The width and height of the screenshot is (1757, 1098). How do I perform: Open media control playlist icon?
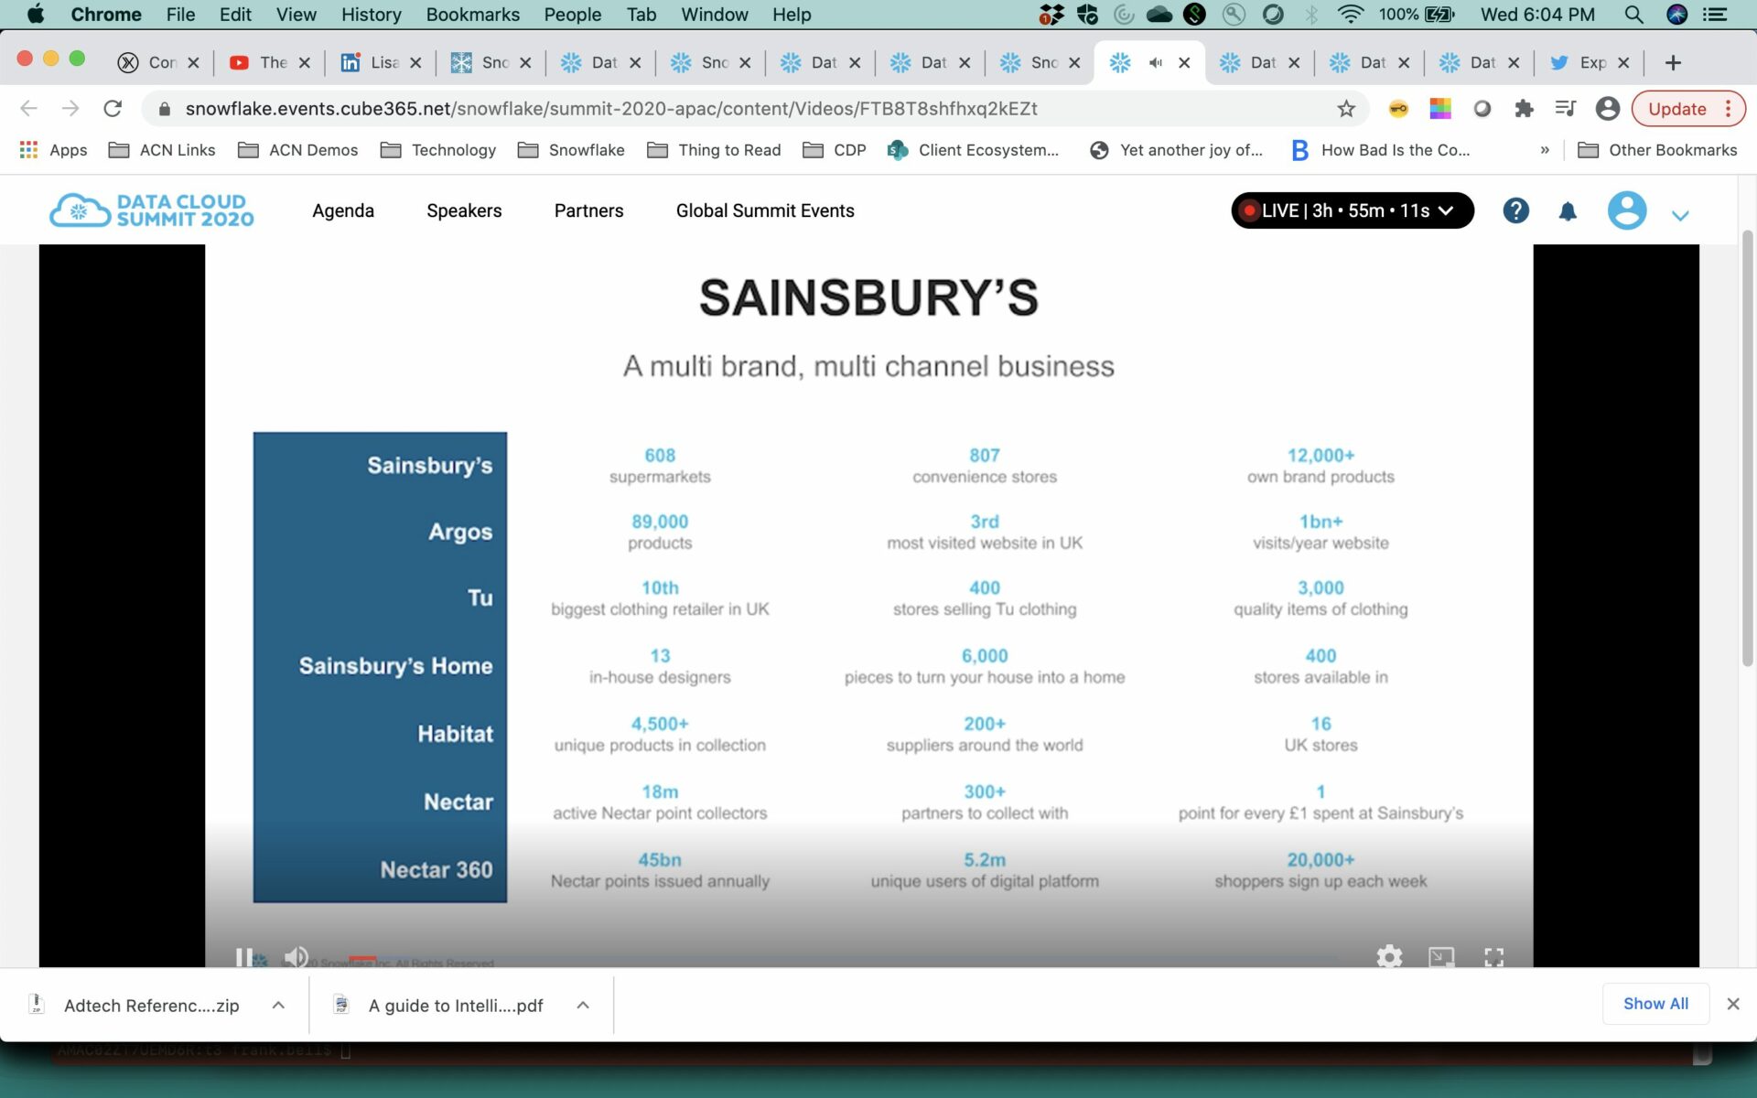(1566, 109)
